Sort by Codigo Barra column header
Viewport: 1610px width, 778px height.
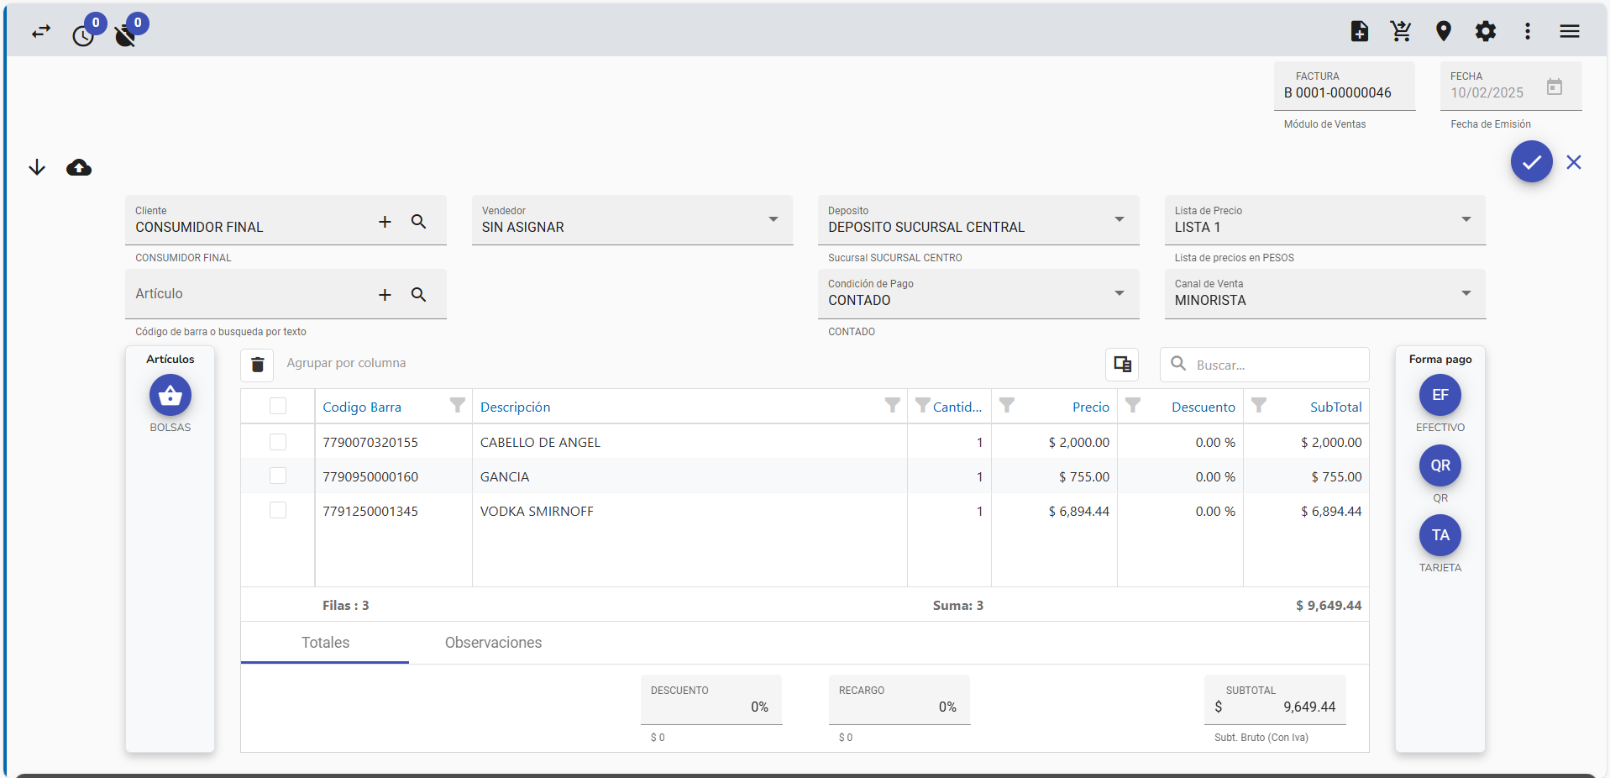[362, 407]
